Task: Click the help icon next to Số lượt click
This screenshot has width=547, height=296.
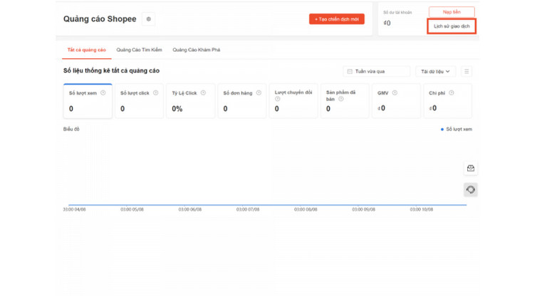Action: pos(155,92)
